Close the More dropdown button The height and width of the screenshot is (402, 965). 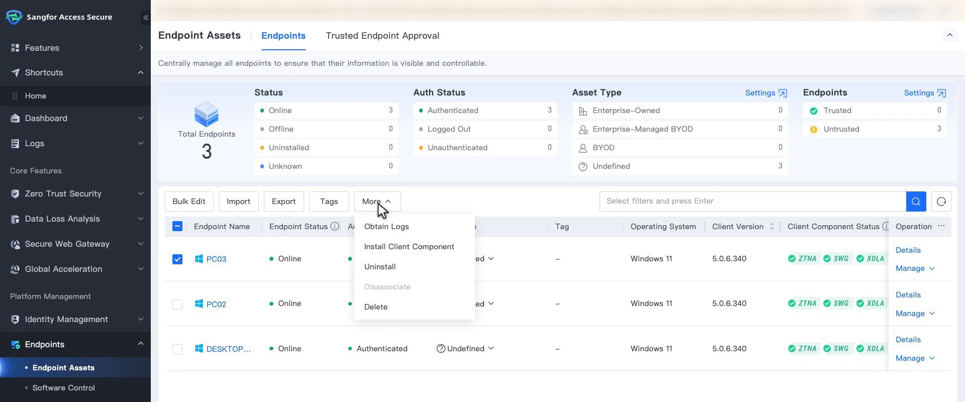click(377, 202)
